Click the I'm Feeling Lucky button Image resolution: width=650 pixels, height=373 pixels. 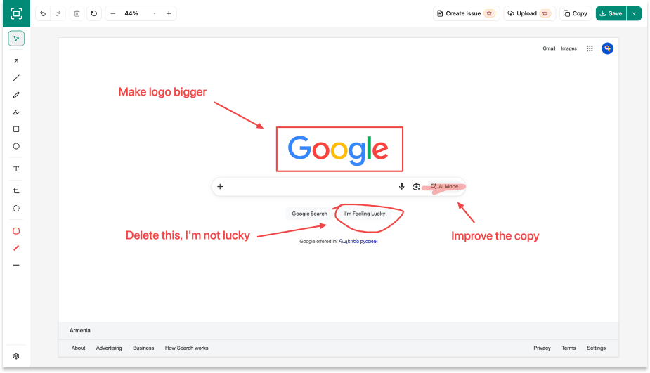click(x=365, y=214)
